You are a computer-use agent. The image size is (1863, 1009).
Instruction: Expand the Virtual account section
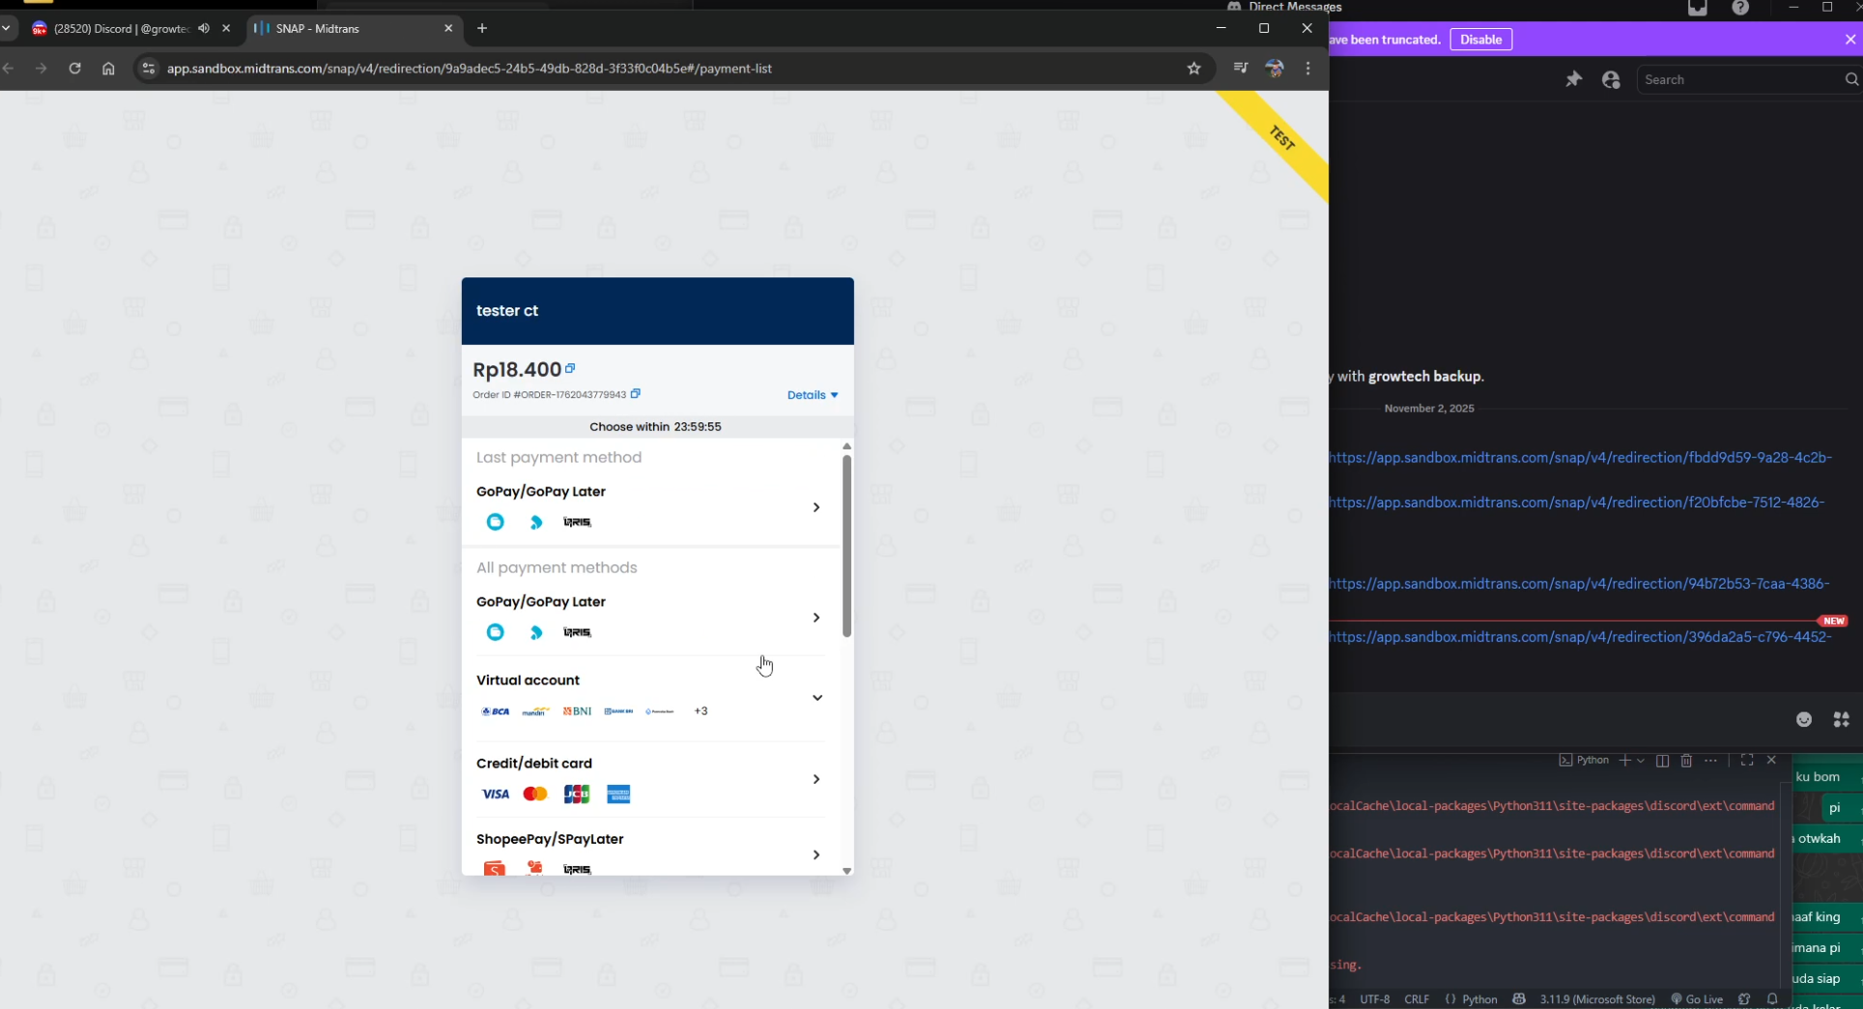click(x=651, y=697)
